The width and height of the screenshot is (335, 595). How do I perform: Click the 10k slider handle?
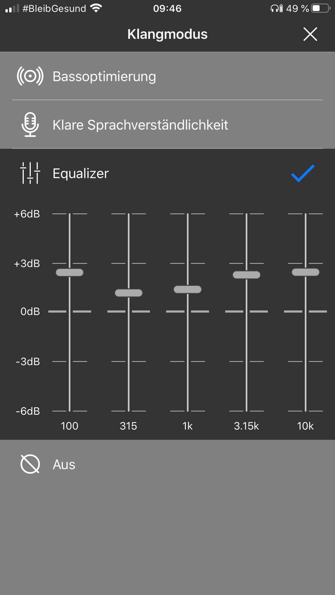pos(306,272)
